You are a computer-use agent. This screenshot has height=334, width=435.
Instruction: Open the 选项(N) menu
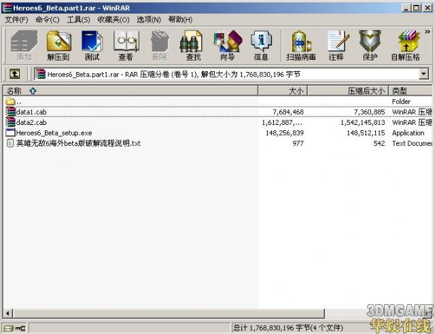pos(149,20)
